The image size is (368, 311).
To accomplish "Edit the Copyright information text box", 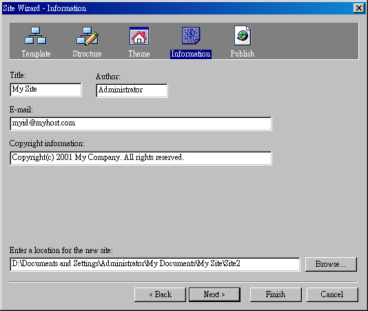I will point(141,158).
